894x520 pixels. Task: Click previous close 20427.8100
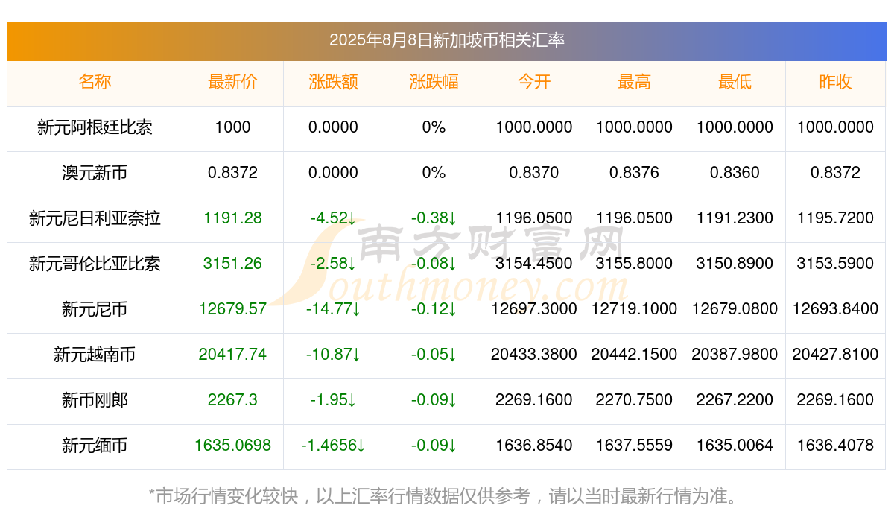[x=835, y=355]
